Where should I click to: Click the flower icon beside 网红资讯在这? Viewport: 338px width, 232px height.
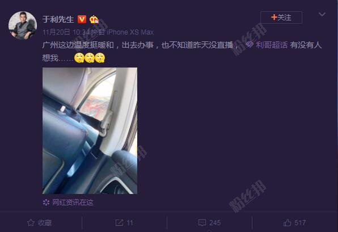[46, 203]
